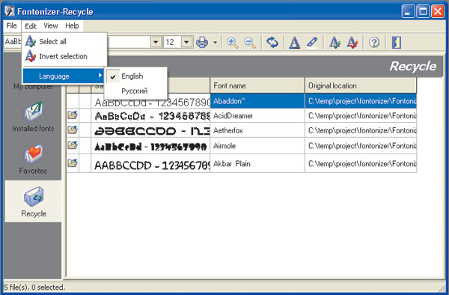Select English language option
Screen dimensions: 449x295
tap(135, 76)
